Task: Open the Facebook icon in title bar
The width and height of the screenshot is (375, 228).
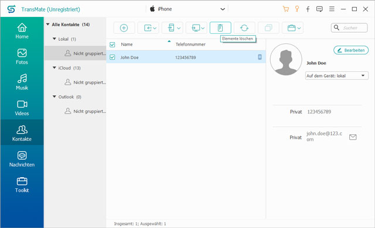Action: (308, 9)
